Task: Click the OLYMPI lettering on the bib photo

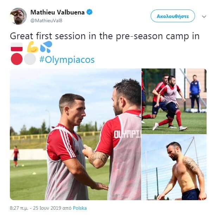Action: [x=127, y=134]
